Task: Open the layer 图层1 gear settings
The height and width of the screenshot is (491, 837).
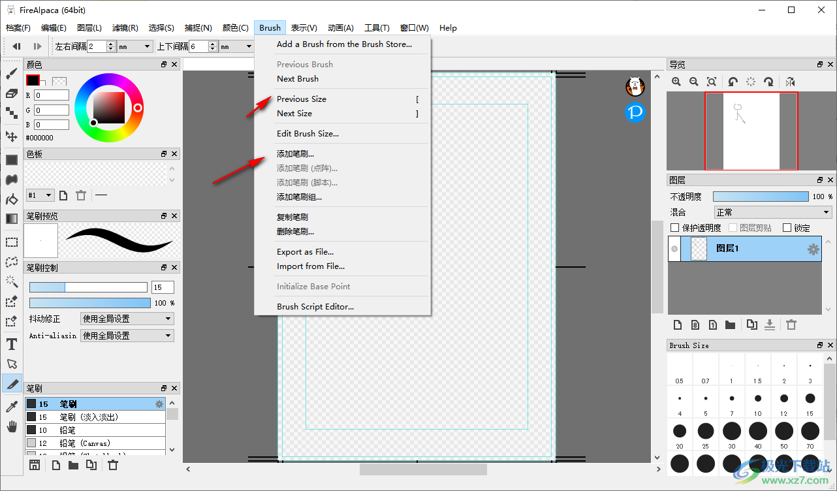Action: [x=813, y=249]
